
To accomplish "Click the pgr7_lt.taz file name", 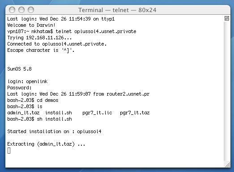I will [135, 113].
